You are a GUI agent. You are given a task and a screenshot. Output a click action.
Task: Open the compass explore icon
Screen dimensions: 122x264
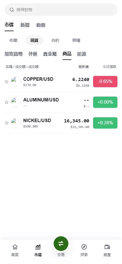84,247
